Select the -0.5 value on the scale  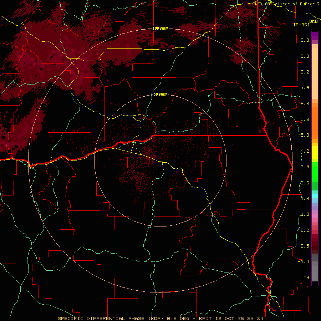304,246
